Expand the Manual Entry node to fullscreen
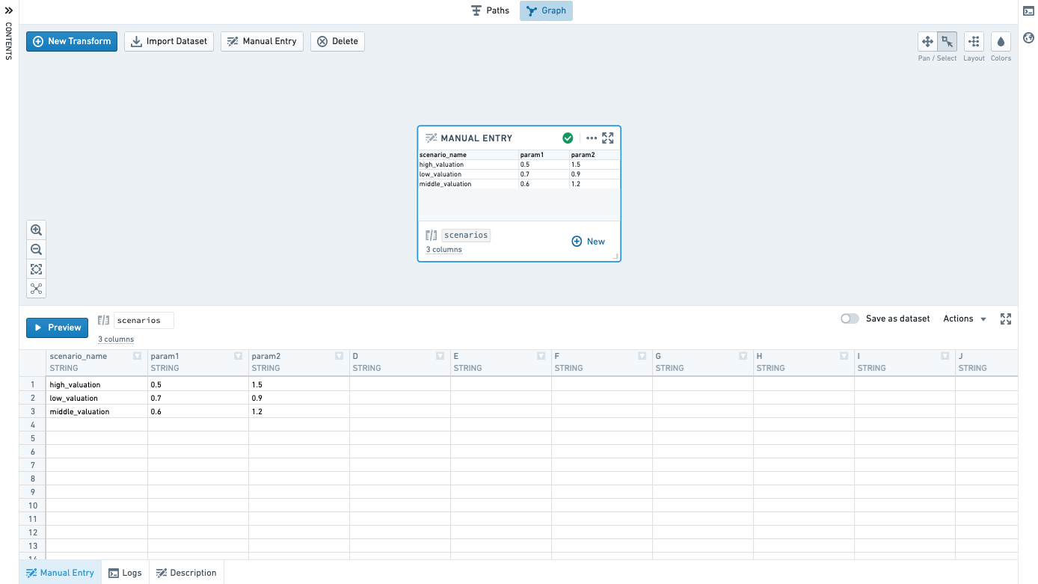 pos(608,138)
